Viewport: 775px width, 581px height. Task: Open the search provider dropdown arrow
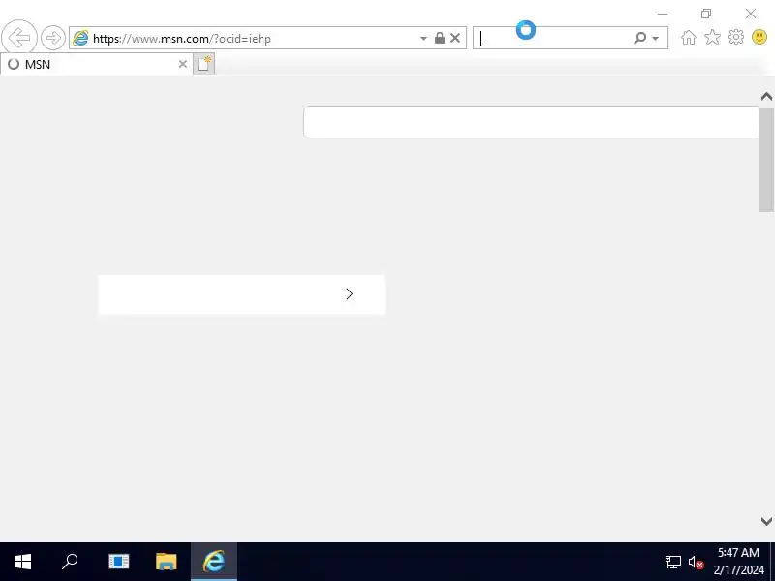click(x=656, y=38)
